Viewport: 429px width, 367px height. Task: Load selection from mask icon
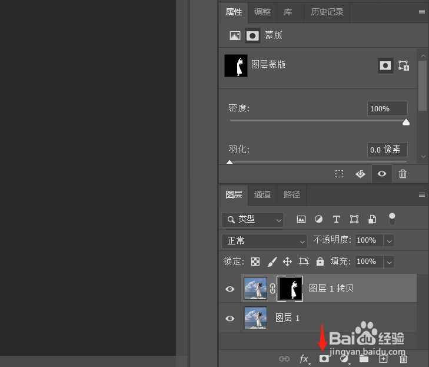(340, 174)
